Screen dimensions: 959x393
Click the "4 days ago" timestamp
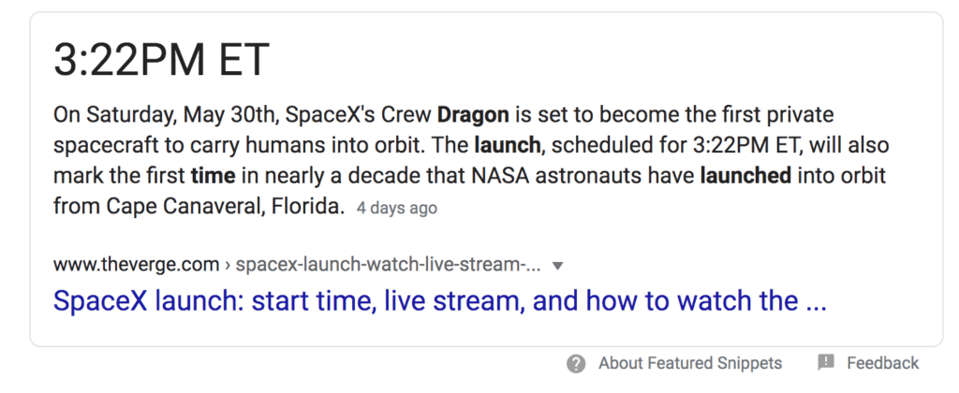(396, 208)
